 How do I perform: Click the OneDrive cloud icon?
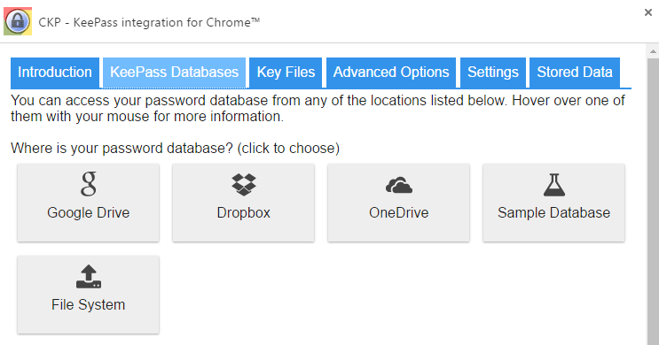point(399,185)
